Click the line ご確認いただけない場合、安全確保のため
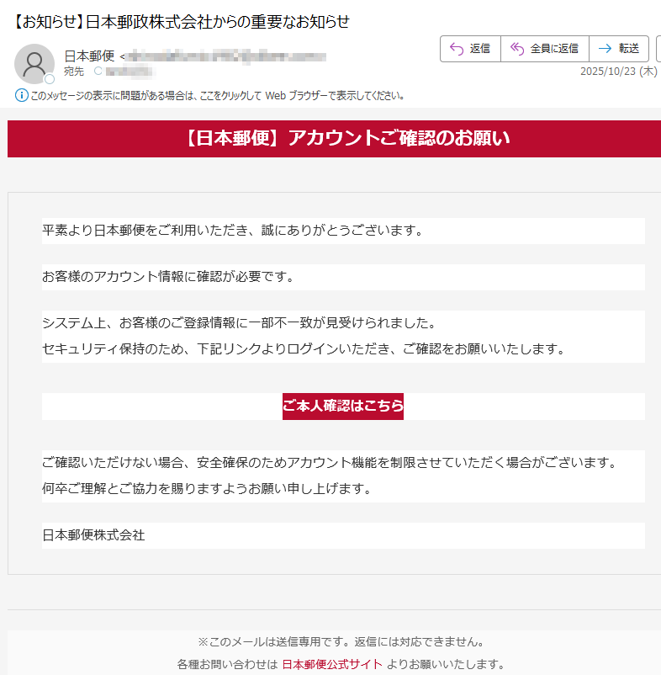 pyautogui.click(x=330, y=463)
